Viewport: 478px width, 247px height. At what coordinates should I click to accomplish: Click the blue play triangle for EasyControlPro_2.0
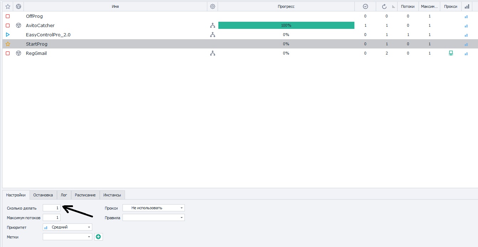click(8, 35)
